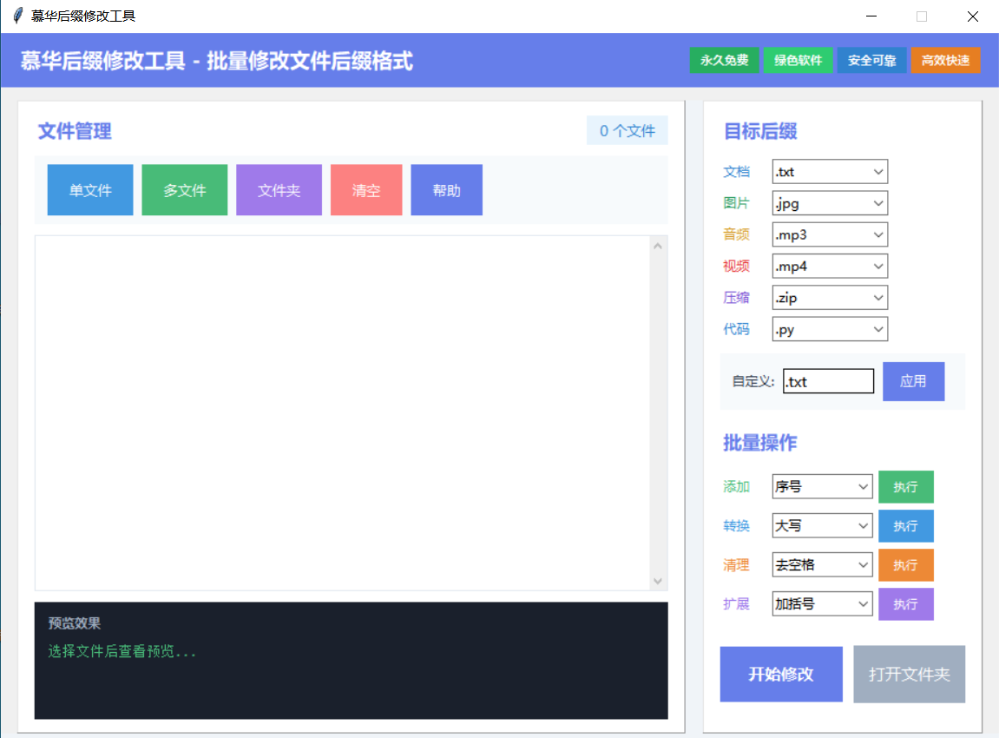
Task: Run the purple 执行 button for 扩展
Action: click(x=905, y=603)
